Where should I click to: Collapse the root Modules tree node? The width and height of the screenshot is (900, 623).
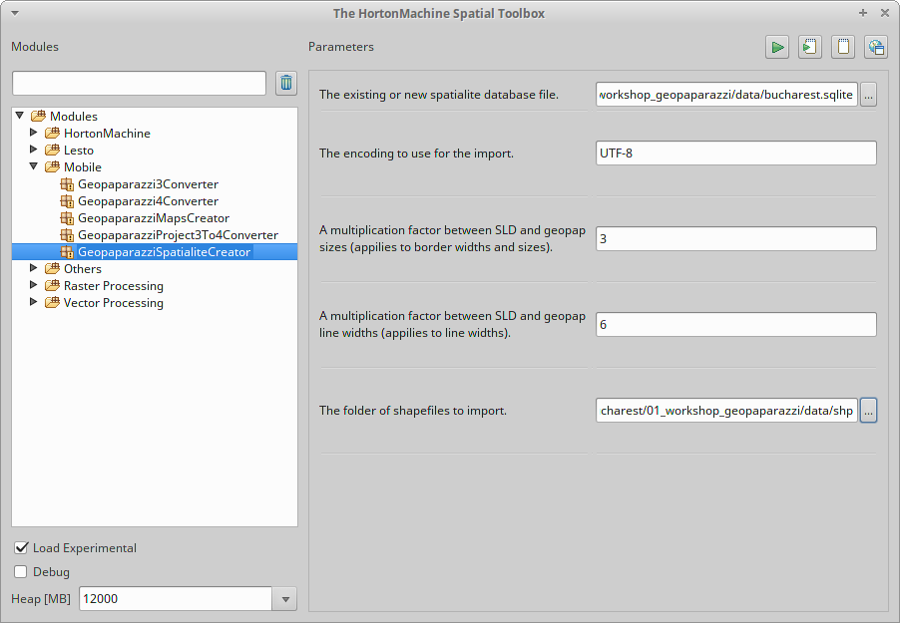(x=20, y=116)
